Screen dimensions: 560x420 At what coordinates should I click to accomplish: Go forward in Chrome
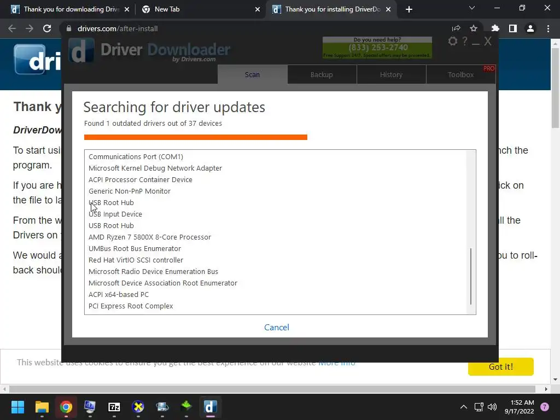[30, 28]
